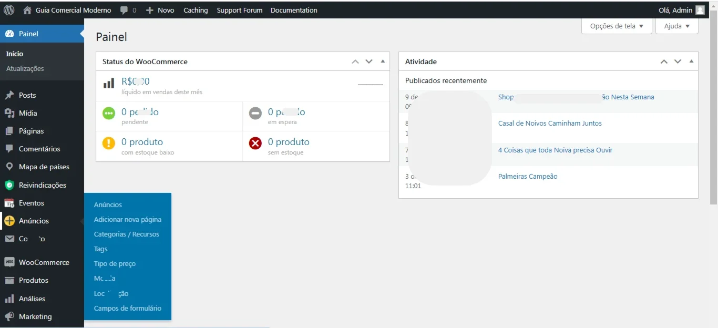
Task: Click the WooCommerce woo icon
Action: (9, 262)
